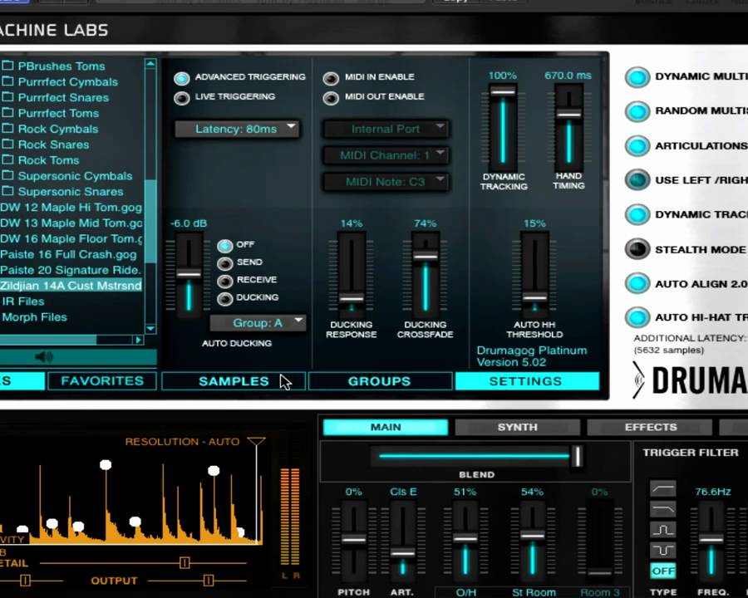Screen dimensions: 748x598
Task: Open the Supersonic Snares folder
Action: [x=62, y=192]
